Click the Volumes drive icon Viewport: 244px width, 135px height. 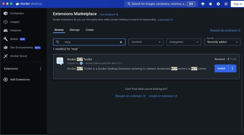[6, 30]
